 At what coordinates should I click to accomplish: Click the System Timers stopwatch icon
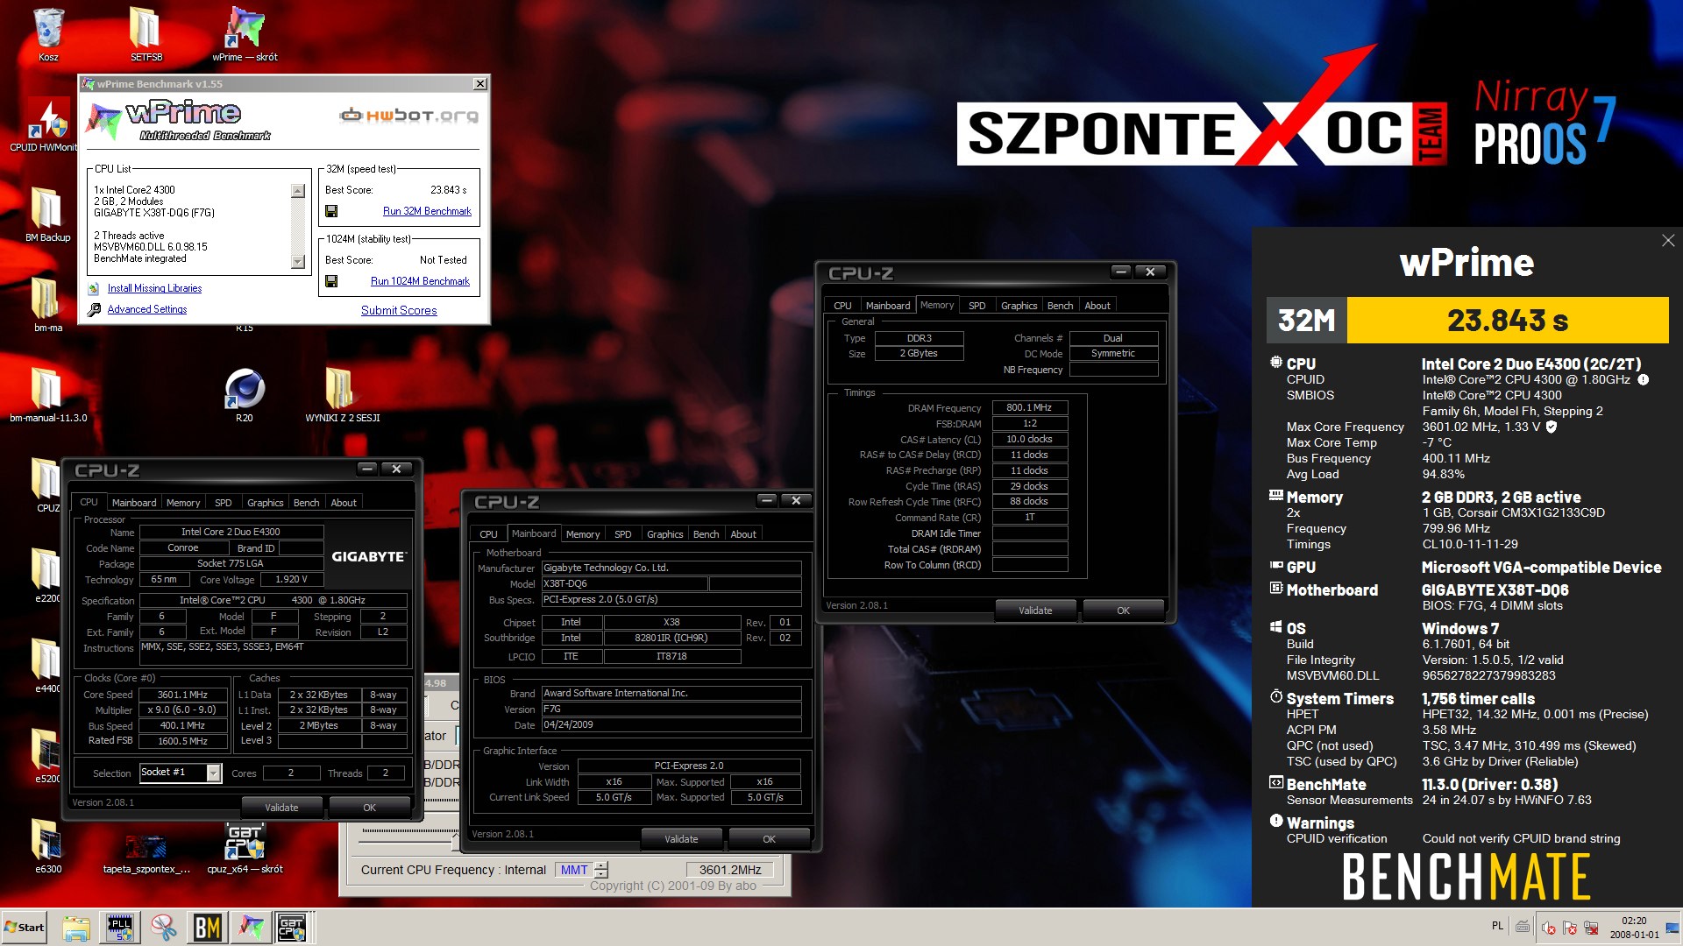point(1276,696)
